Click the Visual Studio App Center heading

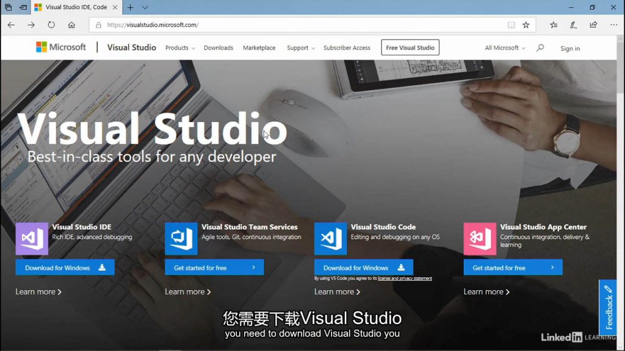point(543,227)
